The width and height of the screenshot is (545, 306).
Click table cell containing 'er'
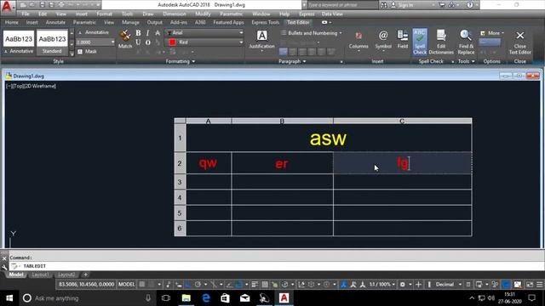coord(282,162)
